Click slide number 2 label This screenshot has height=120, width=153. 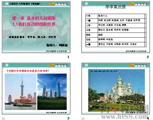148,57
